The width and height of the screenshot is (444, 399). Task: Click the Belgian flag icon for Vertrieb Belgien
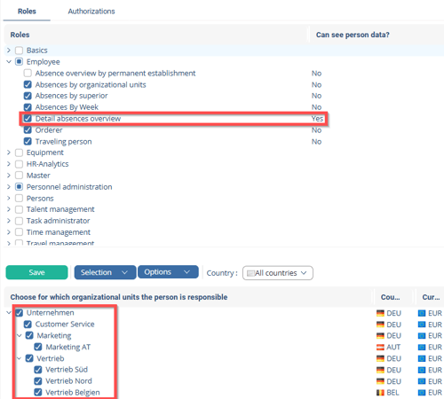[x=380, y=393]
